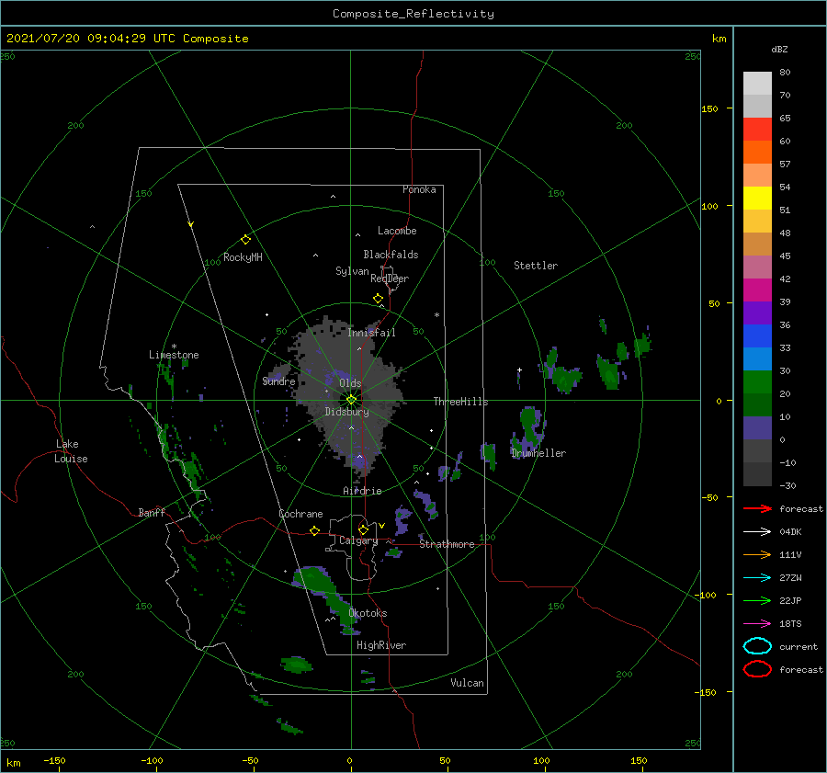The width and height of the screenshot is (827, 773).
Task: Click the dBZ legend heading
Action: 779,49
